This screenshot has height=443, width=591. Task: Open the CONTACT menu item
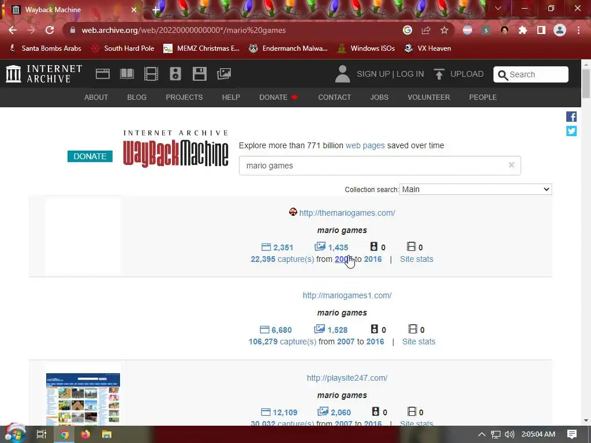click(x=334, y=97)
